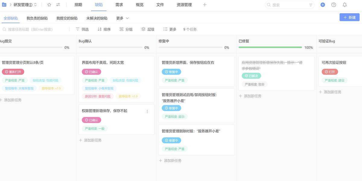Click the 复现概率: 小概率复现 tag
The width and height of the screenshot is (362, 181).
point(99,88)
